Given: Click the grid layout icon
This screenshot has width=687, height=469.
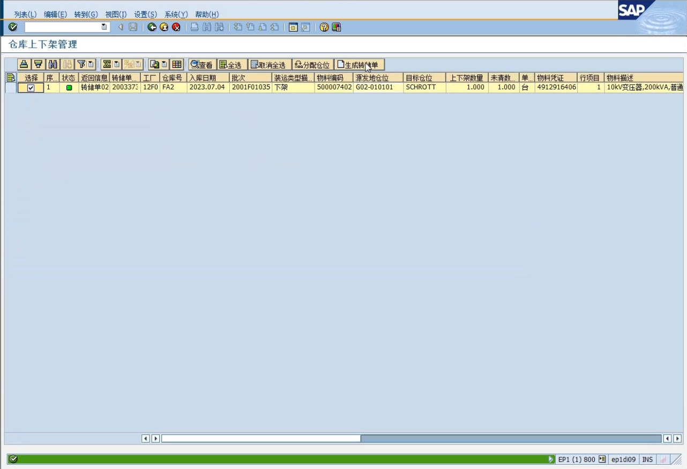Looking at the screenshot, I should (177, 65).
